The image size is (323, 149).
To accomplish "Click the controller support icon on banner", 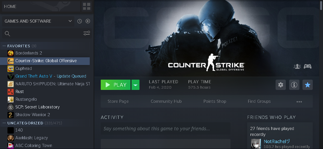I will click(308, 66).
